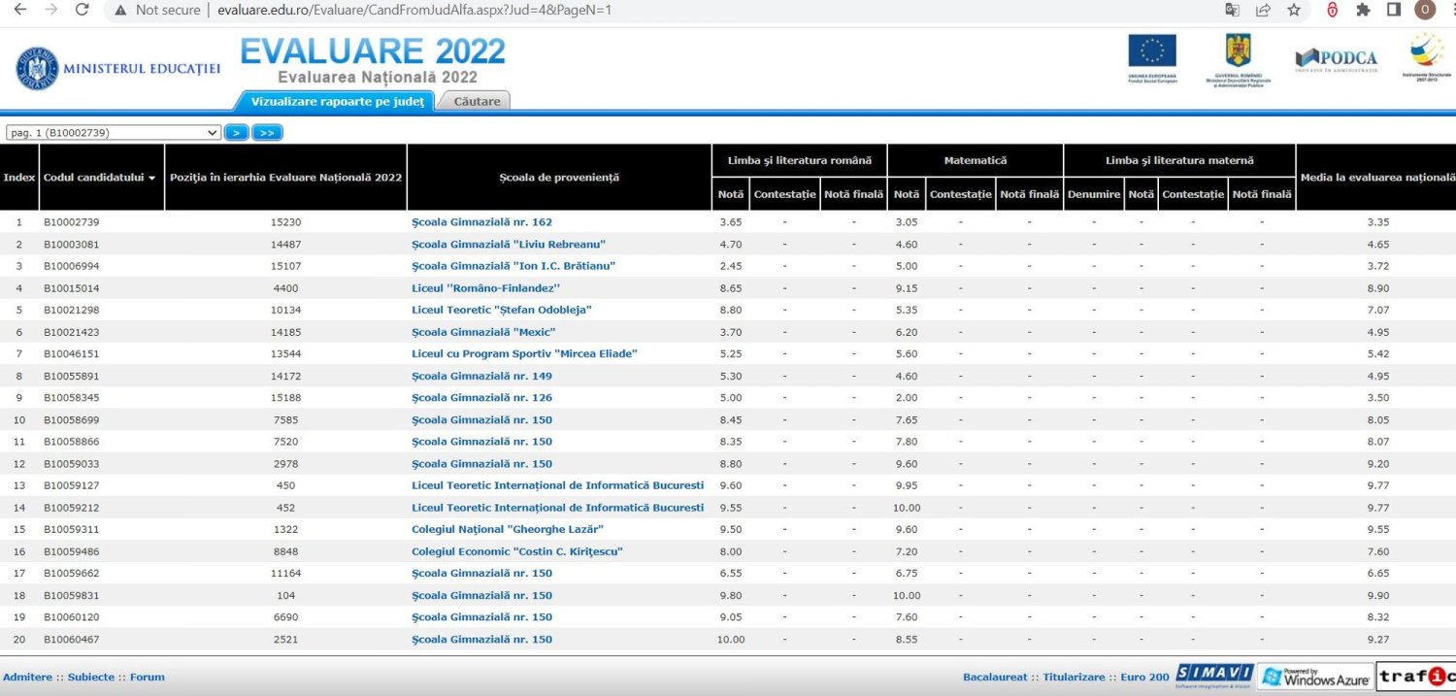Click the share icon in the toolbar

pos(1263,11)
